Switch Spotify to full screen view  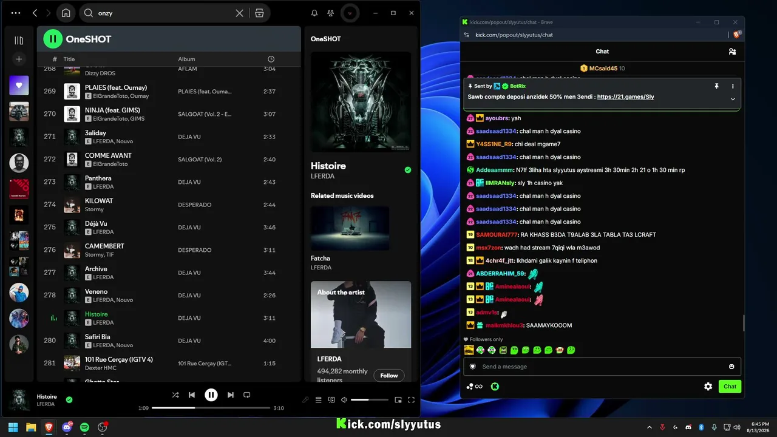point(411,399)
